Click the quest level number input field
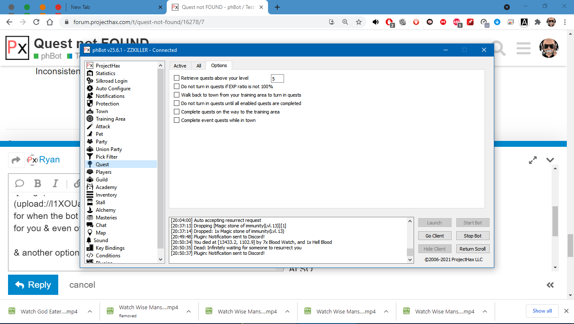This screenshot has width=574, height=324. (x=277, y=78)
